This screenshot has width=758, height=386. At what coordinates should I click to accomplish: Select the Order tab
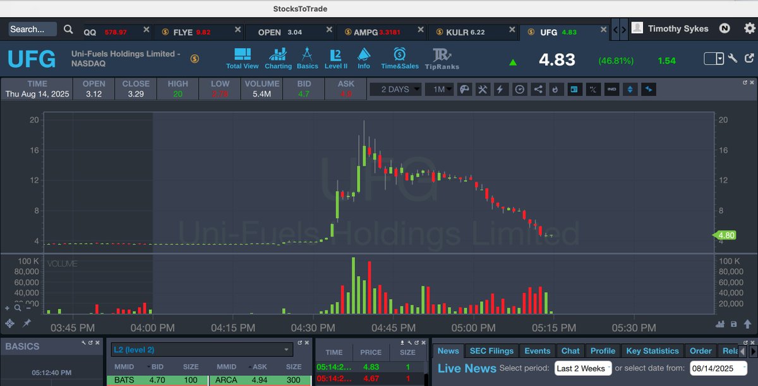pyautogui.click(x=701, y=351)
